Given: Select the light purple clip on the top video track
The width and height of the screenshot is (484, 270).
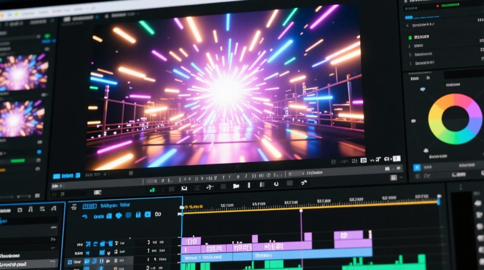Looking at the screenshot, I should (x=348, y=235).
